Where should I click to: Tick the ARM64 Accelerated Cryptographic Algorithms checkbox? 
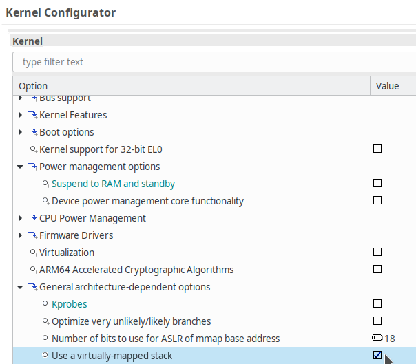coord(377,269)
